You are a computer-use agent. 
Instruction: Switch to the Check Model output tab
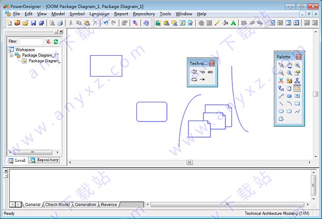57,205
